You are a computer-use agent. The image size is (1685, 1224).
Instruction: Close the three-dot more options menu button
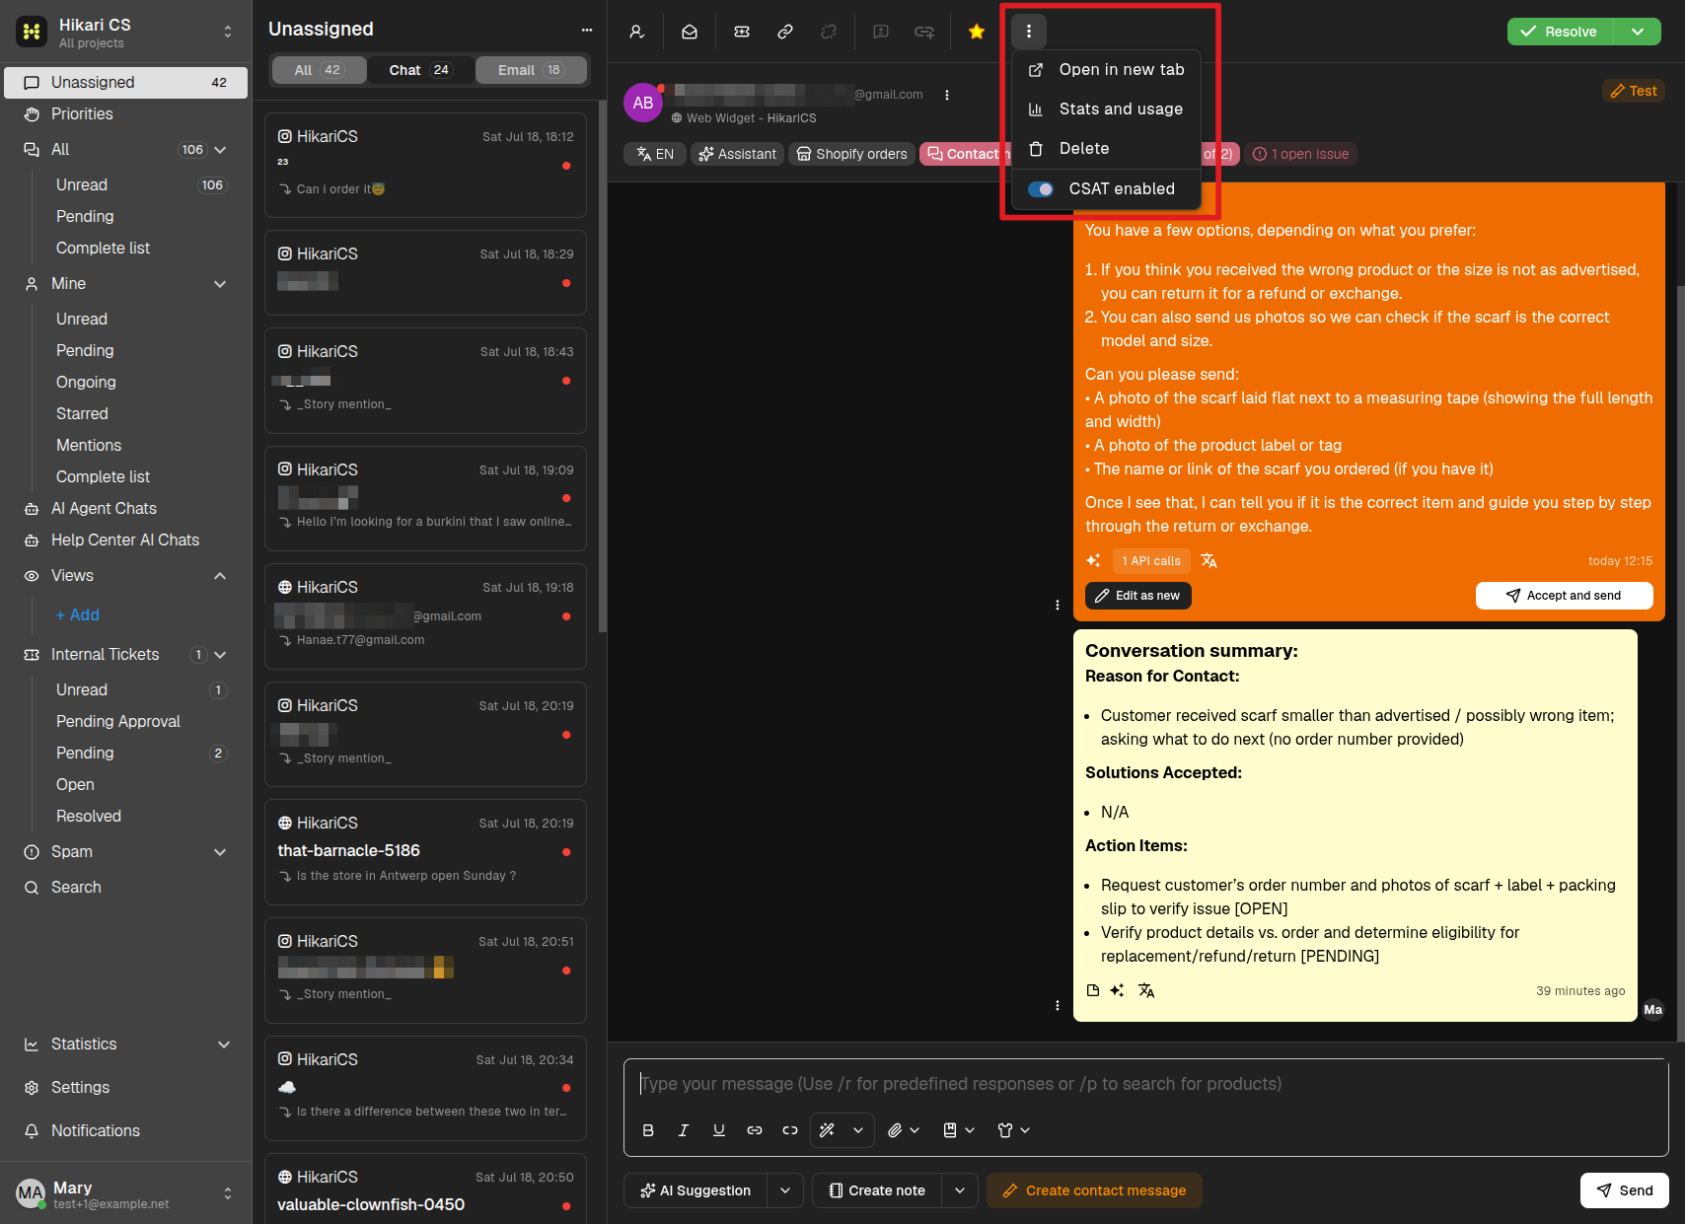click(x=1029, y=32)
